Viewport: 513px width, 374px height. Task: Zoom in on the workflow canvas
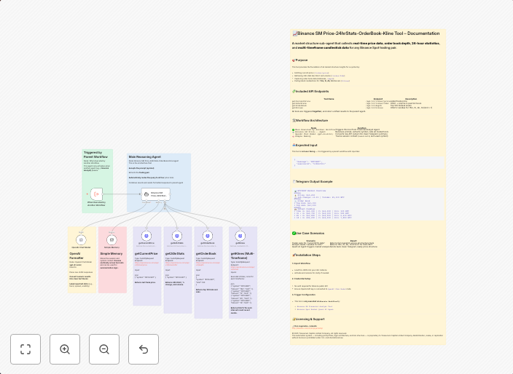[65, 349]
